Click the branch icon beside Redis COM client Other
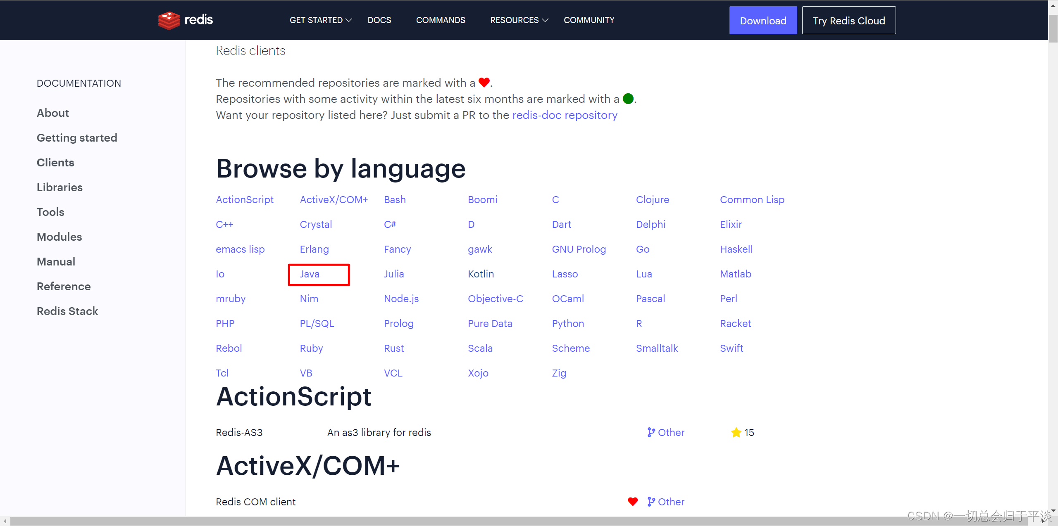Image resolution: width=1058 pixels, height=526 pixels. point(651,502)
